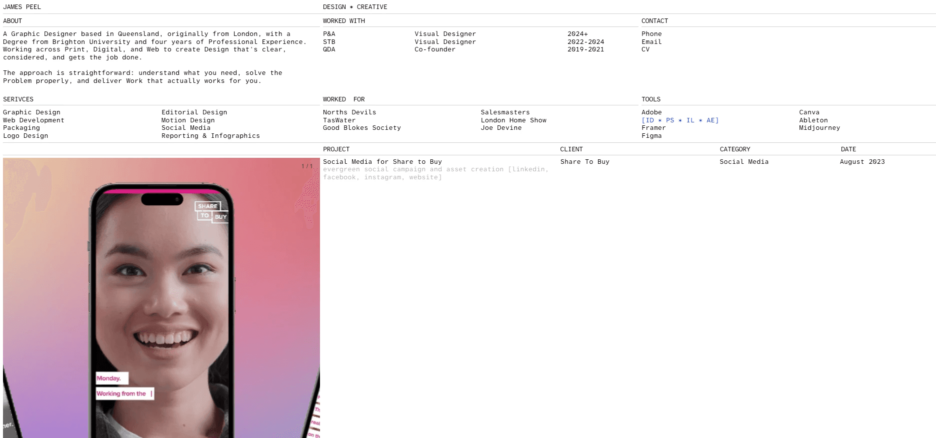Click the Social Media category cell
936x438 pixels.
[x=744, y=162]
